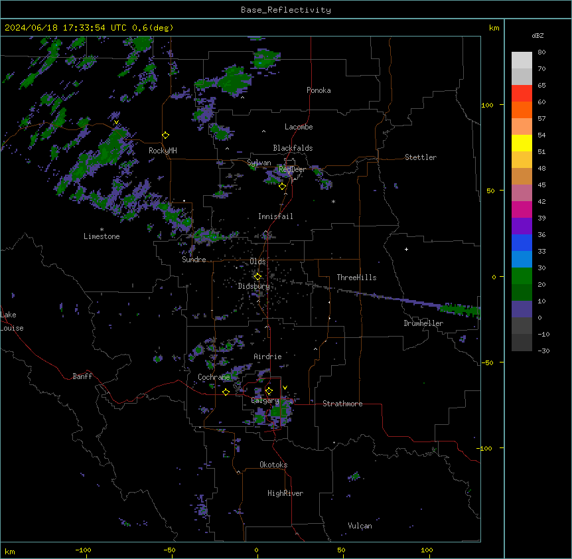
Task: Click the 50 tick on vertical axis
Action: point(490,191)
